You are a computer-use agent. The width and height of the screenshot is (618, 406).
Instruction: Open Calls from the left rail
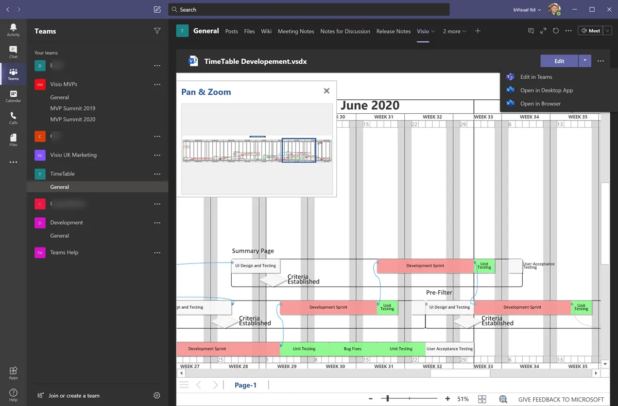[13, 118]
